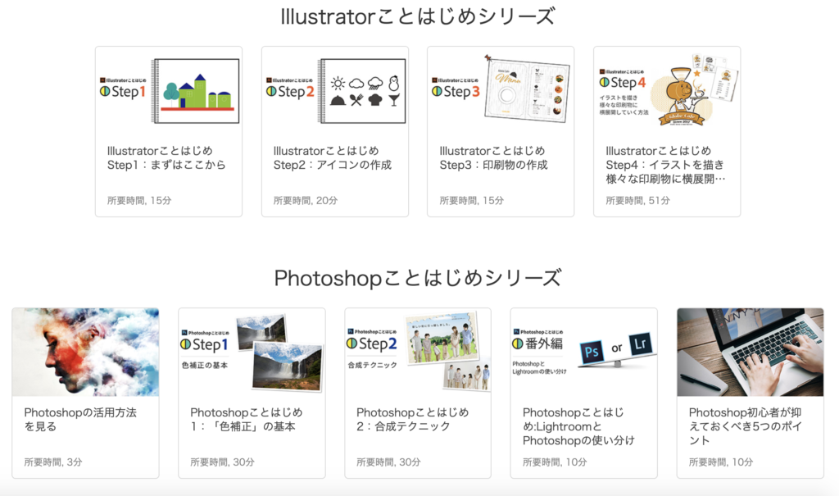Click the 'Photoshopことはじめ 2：合成テクニック' title
Image resolution: width=839 pixels, height=496 pixels.
(413, 420)
